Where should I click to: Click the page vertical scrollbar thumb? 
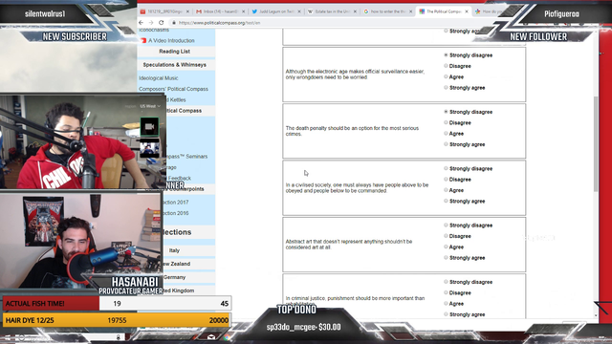tap(596, 144)
